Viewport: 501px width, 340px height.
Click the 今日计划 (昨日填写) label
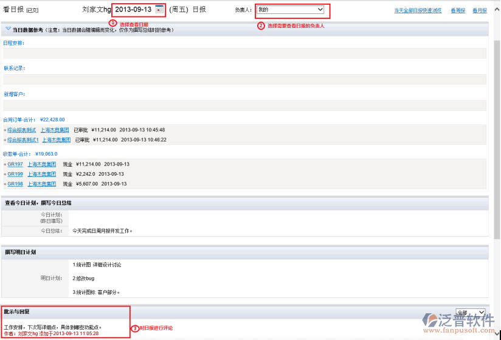(51, 218)
